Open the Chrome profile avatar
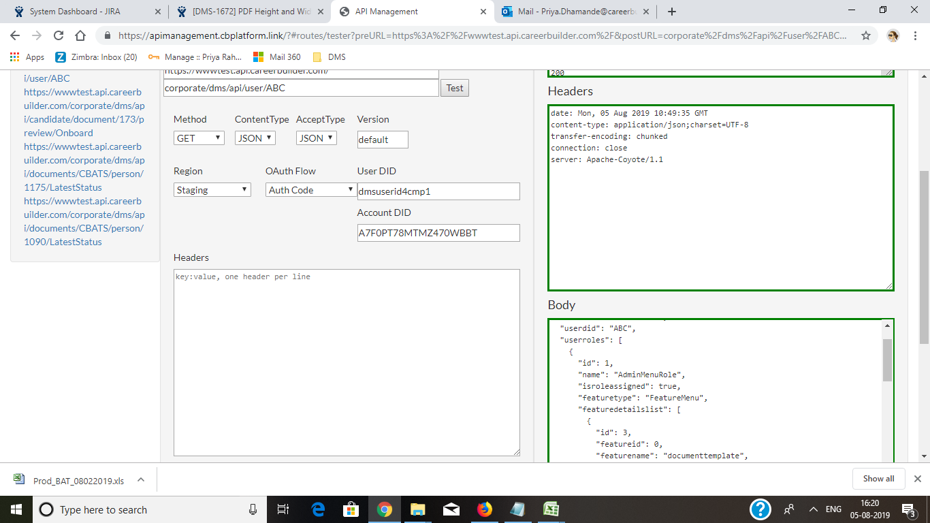Screen dimensions: 930x523 893,35
